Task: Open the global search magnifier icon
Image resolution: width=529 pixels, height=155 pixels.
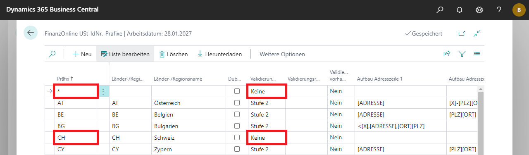Action: (440, 10)
